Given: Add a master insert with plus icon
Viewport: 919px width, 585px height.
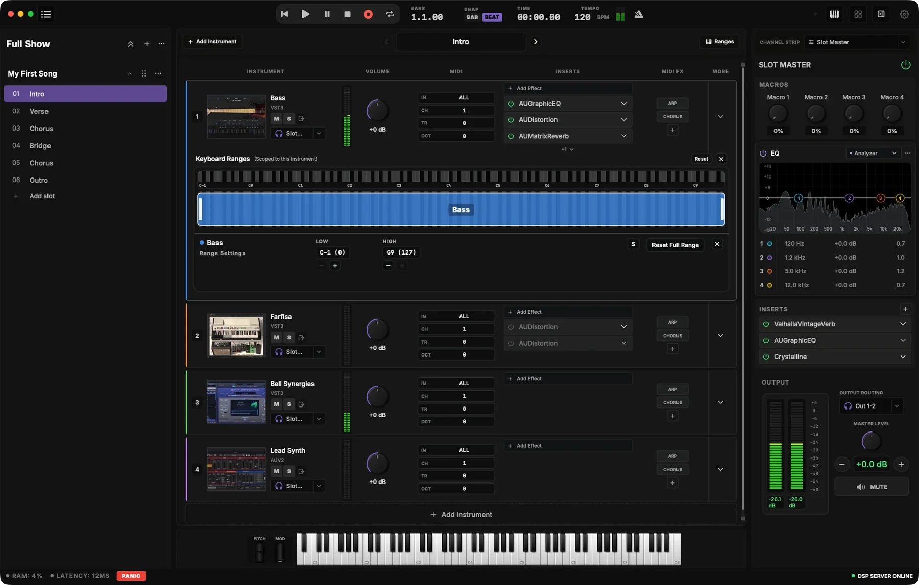Looking at the screenshot, I should point(905,309).
